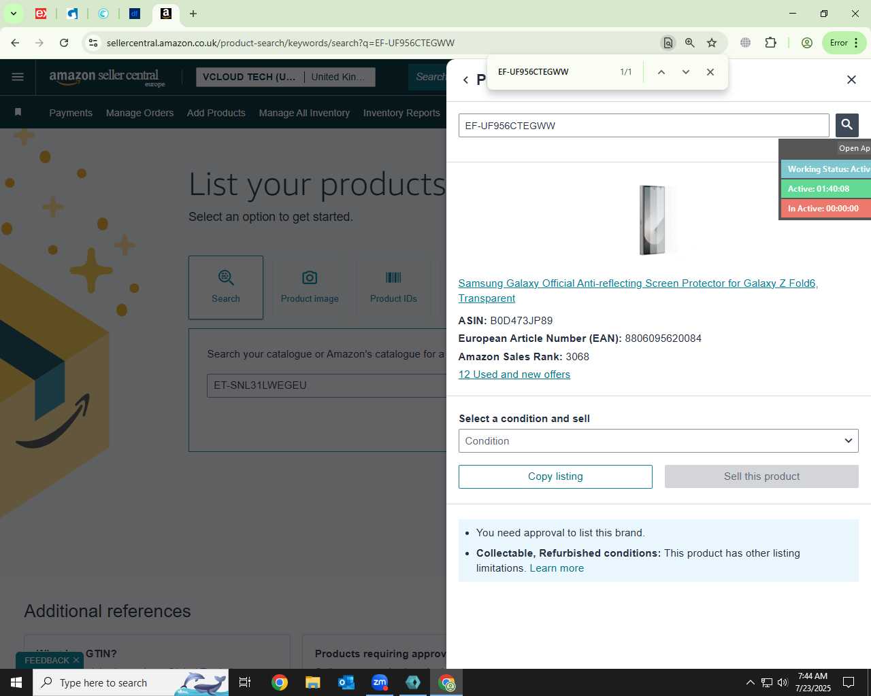
Task: Click the panel search field with EF-UF956CTEGWW
Action: tap(644, 126)
